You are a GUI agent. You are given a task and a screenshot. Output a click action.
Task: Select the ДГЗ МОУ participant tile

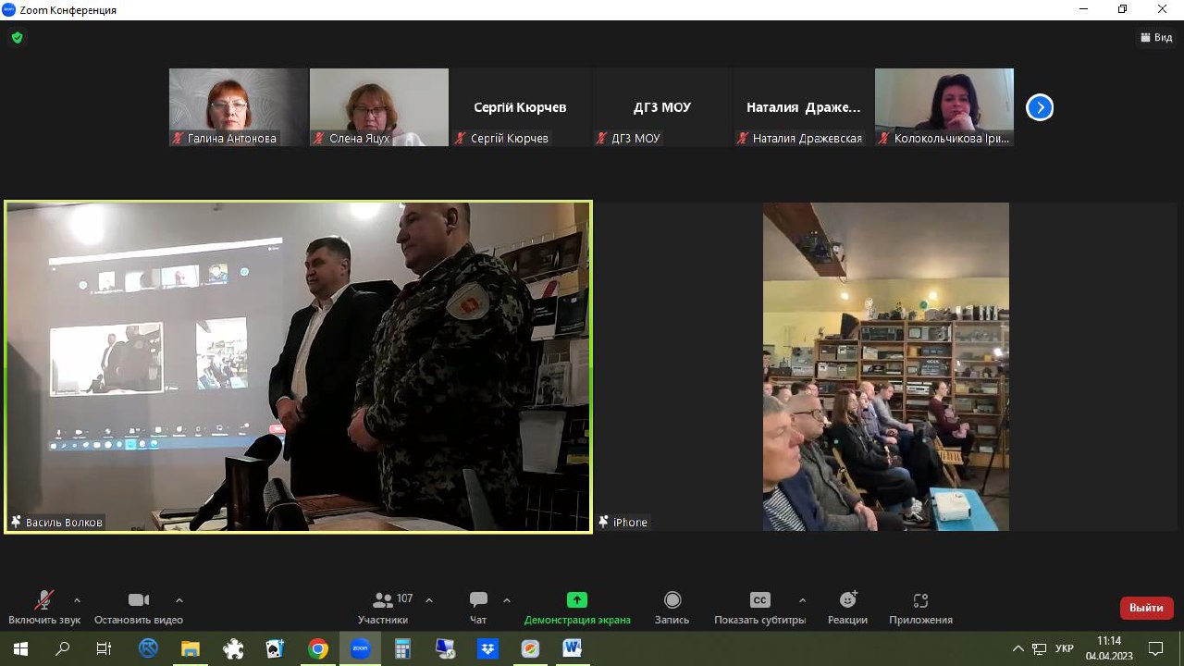[662, 107]
